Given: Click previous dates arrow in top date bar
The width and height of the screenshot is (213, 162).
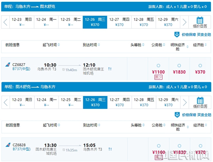Looking at the screenshot, I should (6, 22).
